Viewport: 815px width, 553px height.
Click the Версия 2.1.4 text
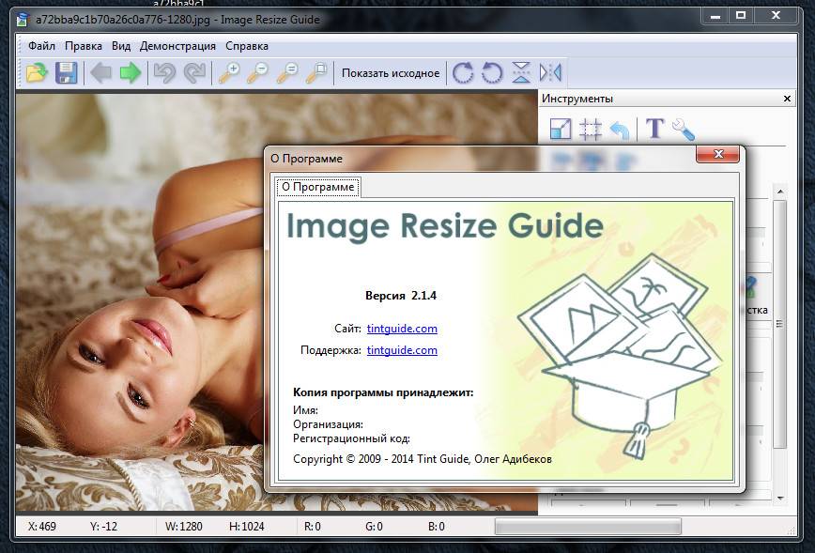click(x=401, y=296)
